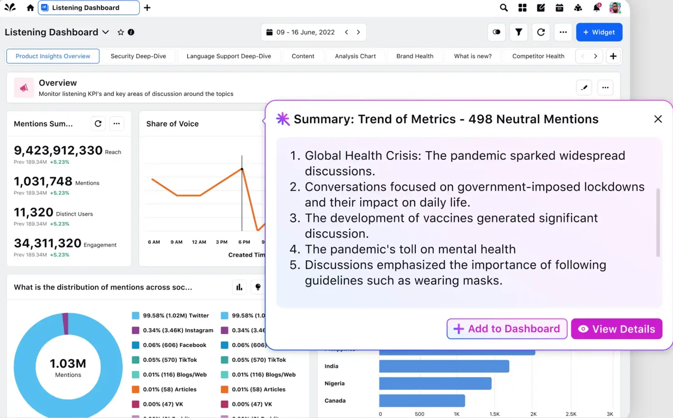Switch to the Security Deep-Dive tab

138,56
